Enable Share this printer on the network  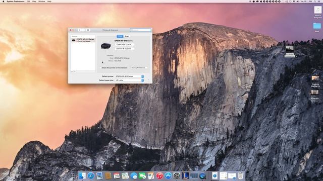(x=101, y=68)
